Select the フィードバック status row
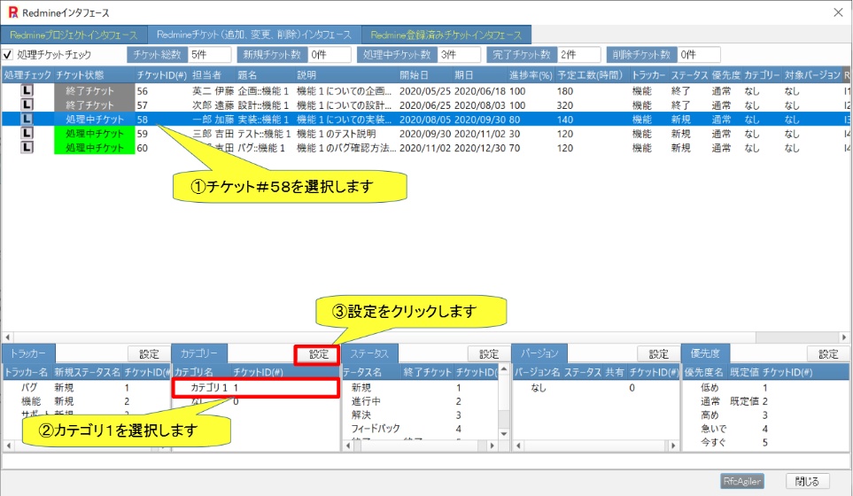The width and height of the screenshot is (853, 496). 421,429
